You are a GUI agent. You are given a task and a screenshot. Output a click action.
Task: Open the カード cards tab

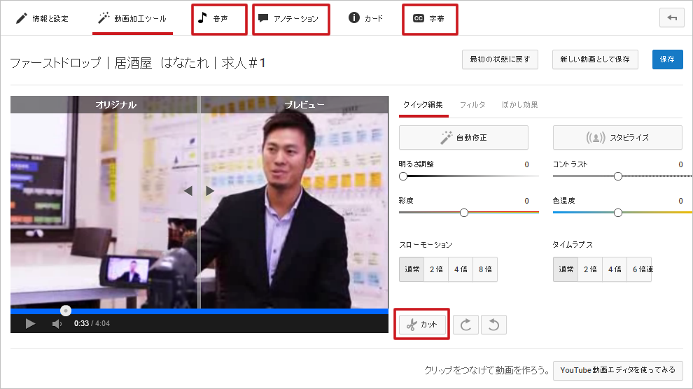tap(366, 19)
